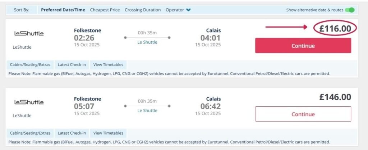Viewport: 368px width, 150px height.
Task: Open Cabins/Seating/Extras for the 05:07 crossing
Action: [30, 133]
